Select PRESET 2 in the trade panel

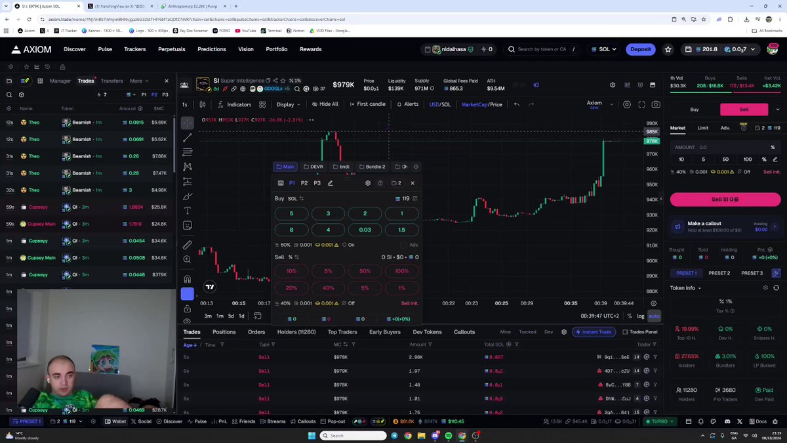click(x=719, y=273)
